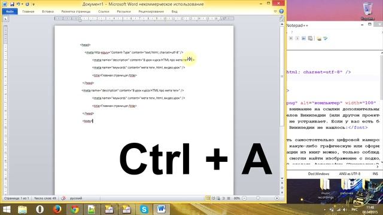Open the Customize Quick Access Toolbar dropdown
Screen dimensions: 383x215
click(34, 4)
